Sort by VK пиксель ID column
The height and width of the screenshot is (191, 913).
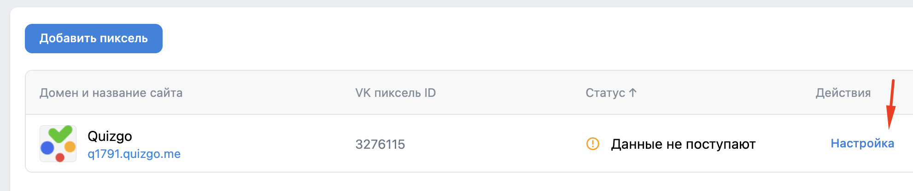395,93
